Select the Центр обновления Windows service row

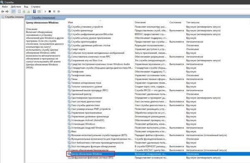pyautogui.click(x=158, y=154)
